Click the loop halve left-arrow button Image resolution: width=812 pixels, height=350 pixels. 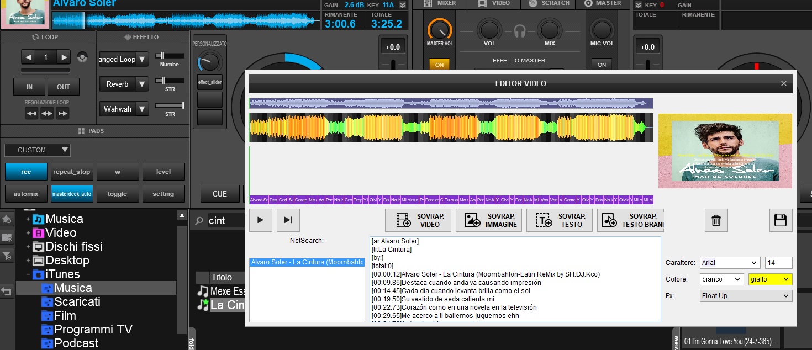[29, 57]
